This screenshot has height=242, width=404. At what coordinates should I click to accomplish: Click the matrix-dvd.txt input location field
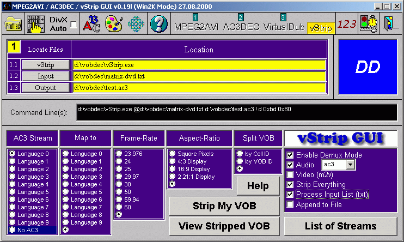(199, 76)
